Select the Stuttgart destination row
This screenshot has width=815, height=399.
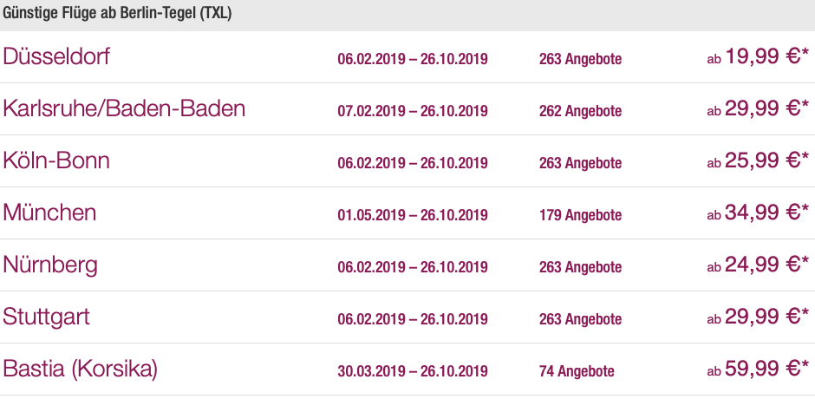(407, 317)
